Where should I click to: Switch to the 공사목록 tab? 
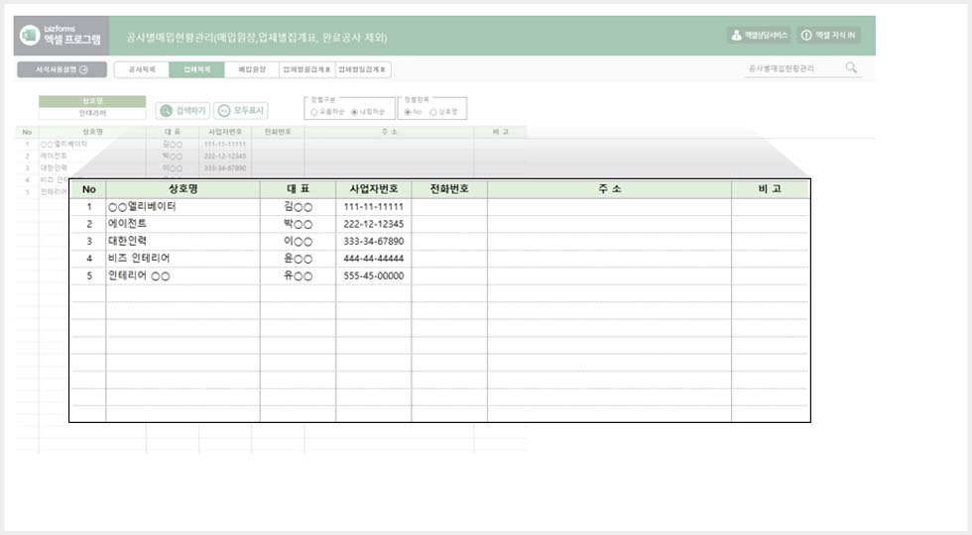(x=141, y=69)
